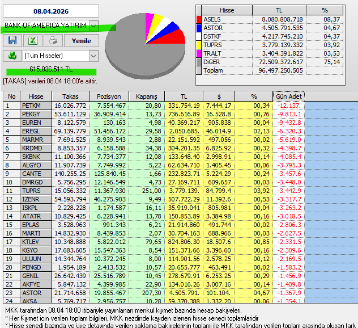Click the magenta TRALT color swatch

click(199, 53)
